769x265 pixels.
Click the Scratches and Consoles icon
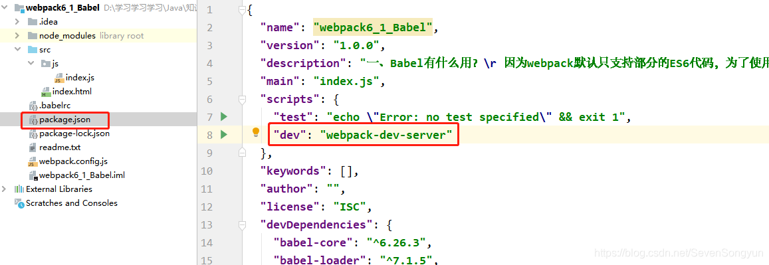[x=19, y=203]
